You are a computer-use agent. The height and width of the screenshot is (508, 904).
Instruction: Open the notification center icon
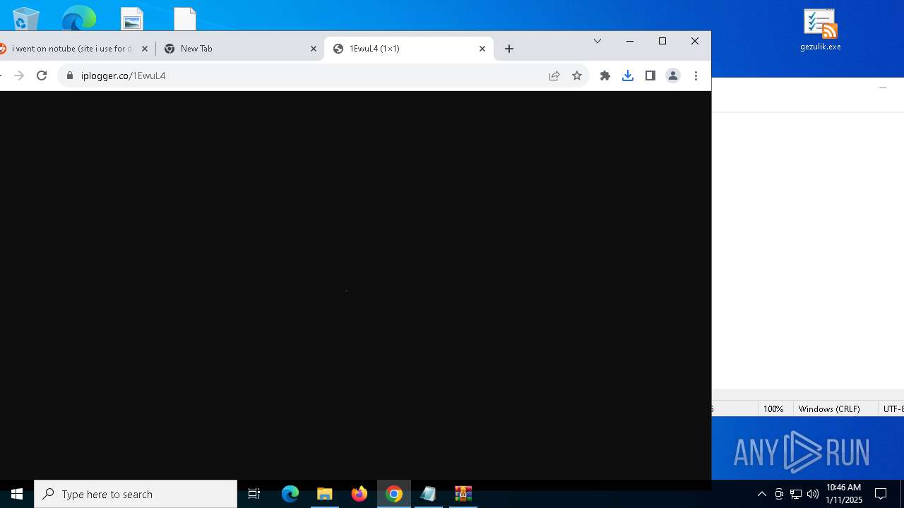(881, 494)
